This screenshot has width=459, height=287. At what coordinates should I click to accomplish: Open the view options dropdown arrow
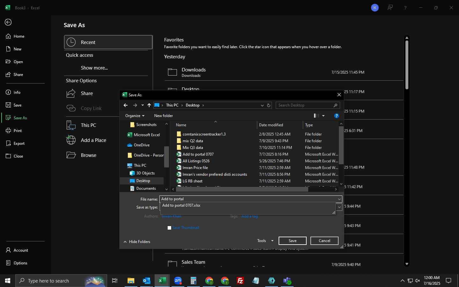click(324, 116)
